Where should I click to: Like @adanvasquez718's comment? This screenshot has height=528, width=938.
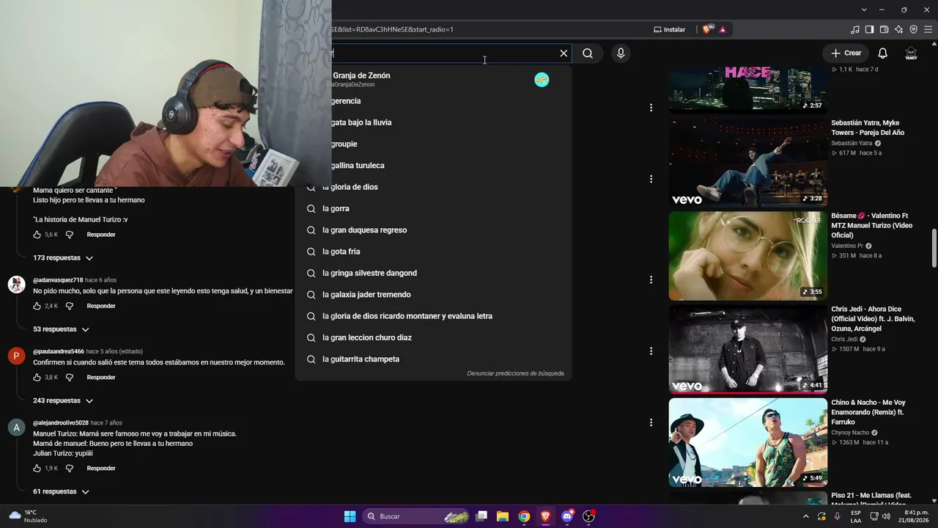point(37,306)
